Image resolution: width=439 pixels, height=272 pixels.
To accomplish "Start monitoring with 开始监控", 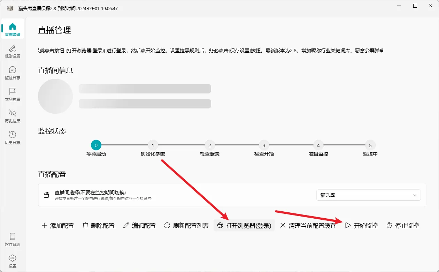I will pyautogui.click(x=361, y=226).
